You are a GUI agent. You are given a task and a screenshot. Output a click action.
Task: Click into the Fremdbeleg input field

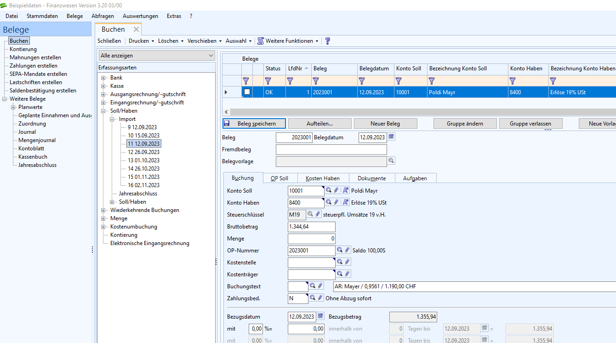pos(331,149)
